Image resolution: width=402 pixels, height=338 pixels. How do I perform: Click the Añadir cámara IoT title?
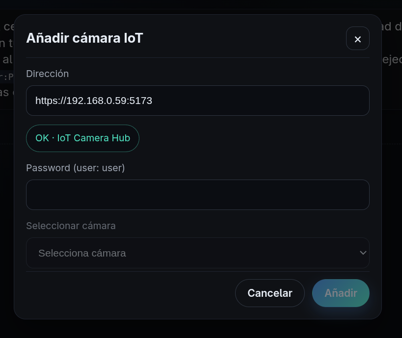[84, 38]
